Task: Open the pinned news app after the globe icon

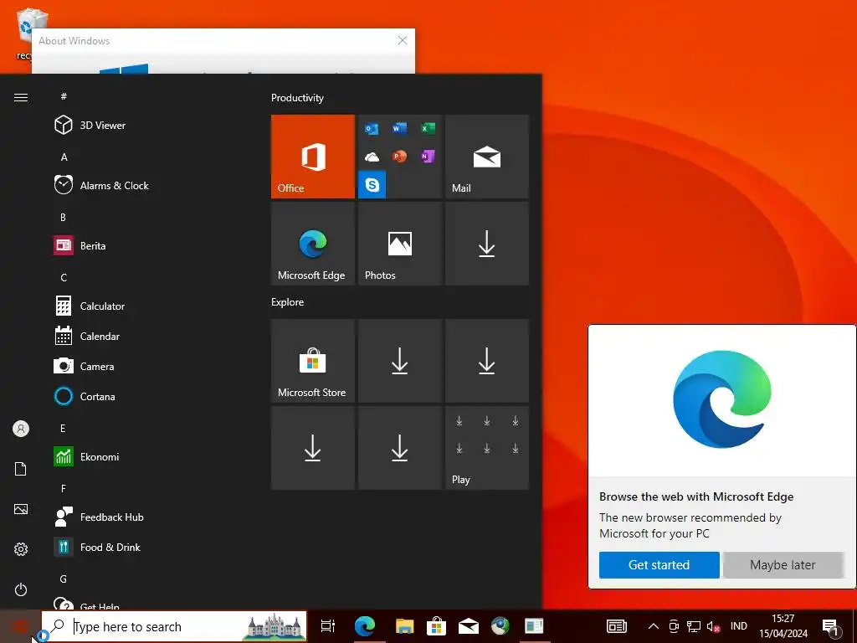Action: [533, 626]
